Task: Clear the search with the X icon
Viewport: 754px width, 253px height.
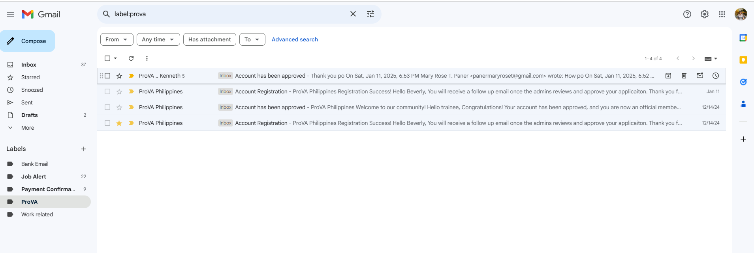Action: click(353, 14)
